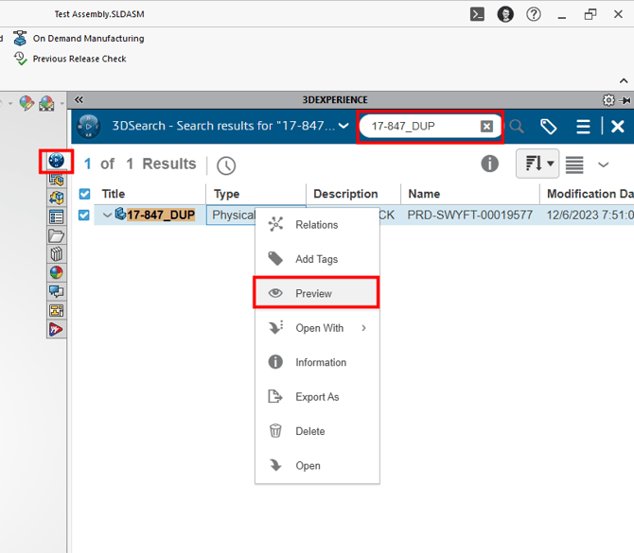The height and width of the screenshot is (553, 634).
Task: Click the apply scene icon left of panel
Action: point(46,103)
